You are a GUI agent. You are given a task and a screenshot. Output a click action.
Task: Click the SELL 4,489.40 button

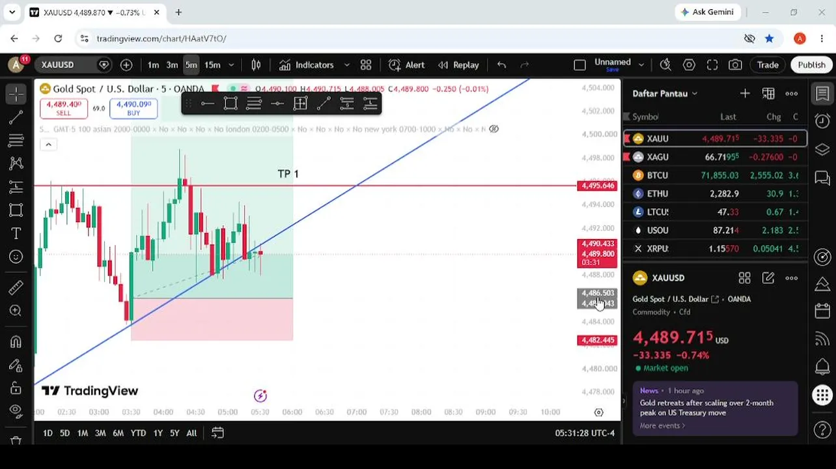pos(63,108)
